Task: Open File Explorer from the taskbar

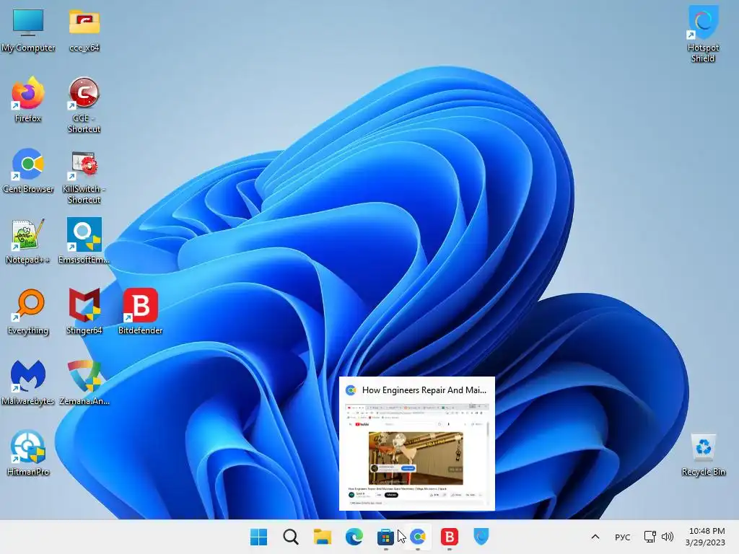Action: 323,537
